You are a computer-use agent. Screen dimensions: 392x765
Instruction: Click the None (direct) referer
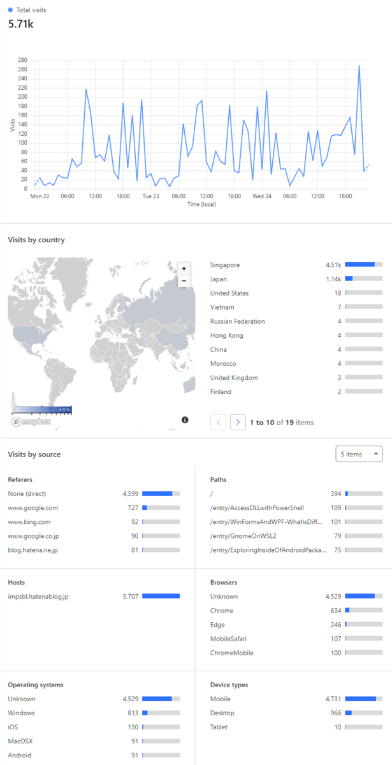coord(94,493)
